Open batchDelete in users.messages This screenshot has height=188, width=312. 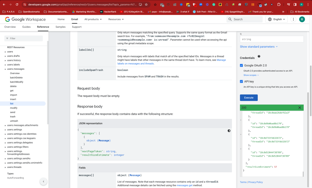pos(16,78)
